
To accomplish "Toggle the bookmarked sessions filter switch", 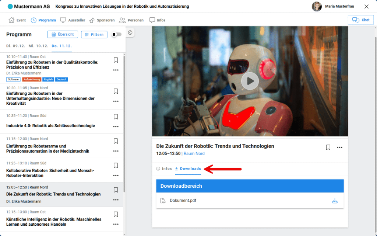I will tap(117, 35).
